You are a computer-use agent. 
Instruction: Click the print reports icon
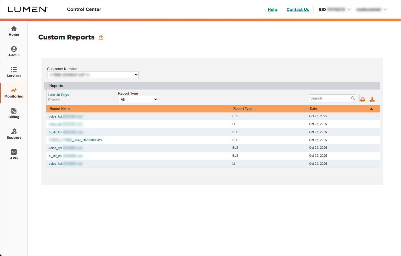click(363, 99)
